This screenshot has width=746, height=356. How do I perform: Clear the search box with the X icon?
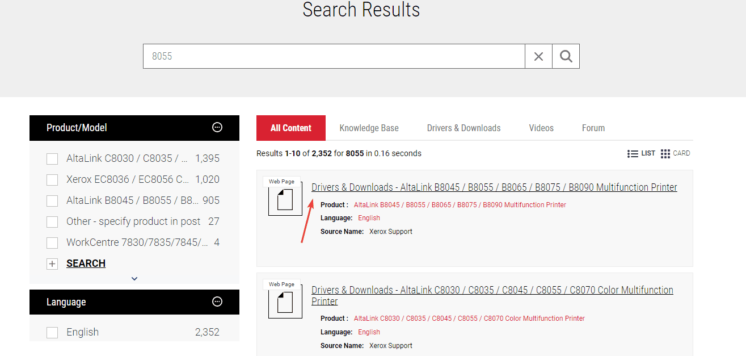538,56
